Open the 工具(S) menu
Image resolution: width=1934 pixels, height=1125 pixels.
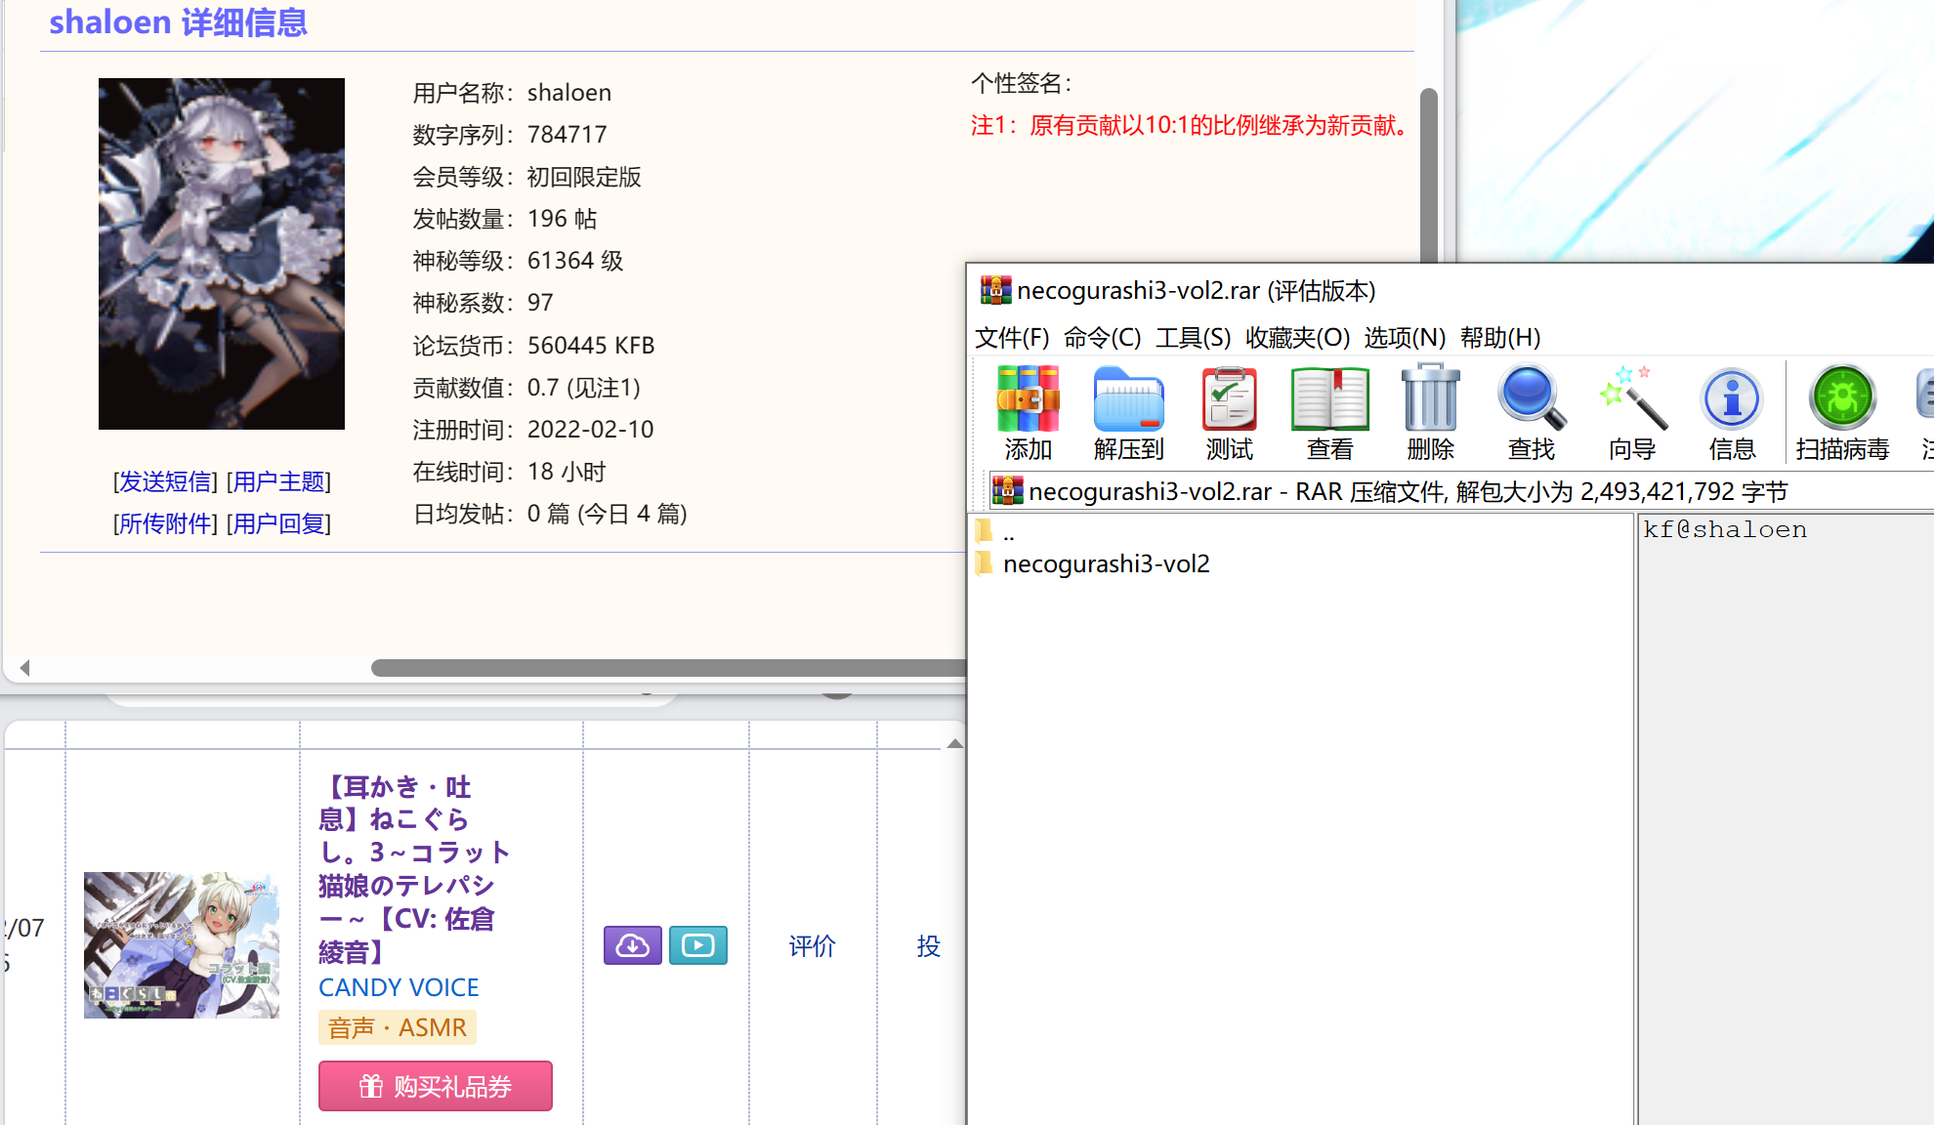tap(1193, 337)
